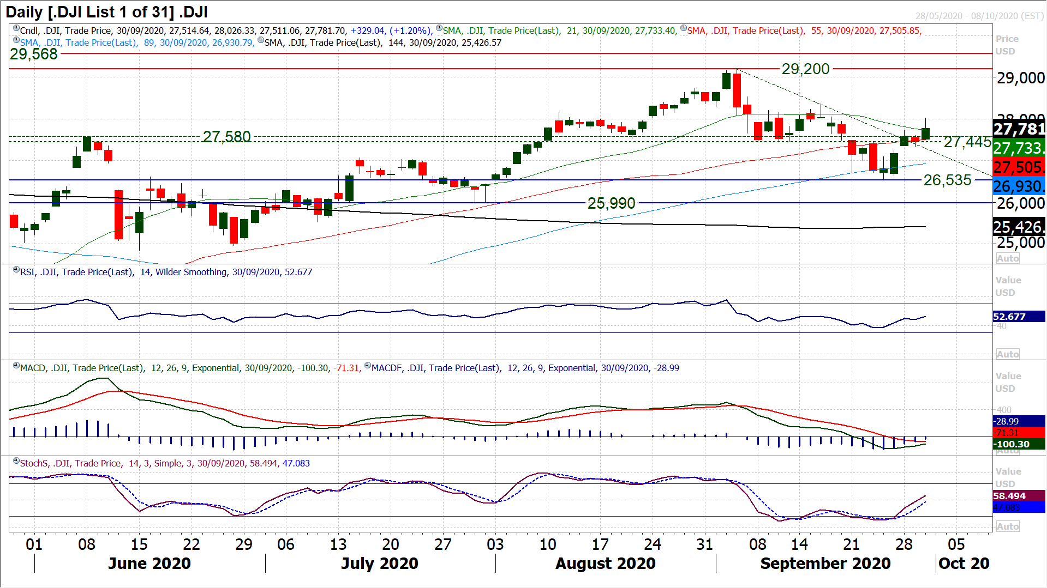Image resolution: width=1047 pixels, height=588 pixels.
Task: Click the MACDF histogram marker icon
Action: pos(368,366)
